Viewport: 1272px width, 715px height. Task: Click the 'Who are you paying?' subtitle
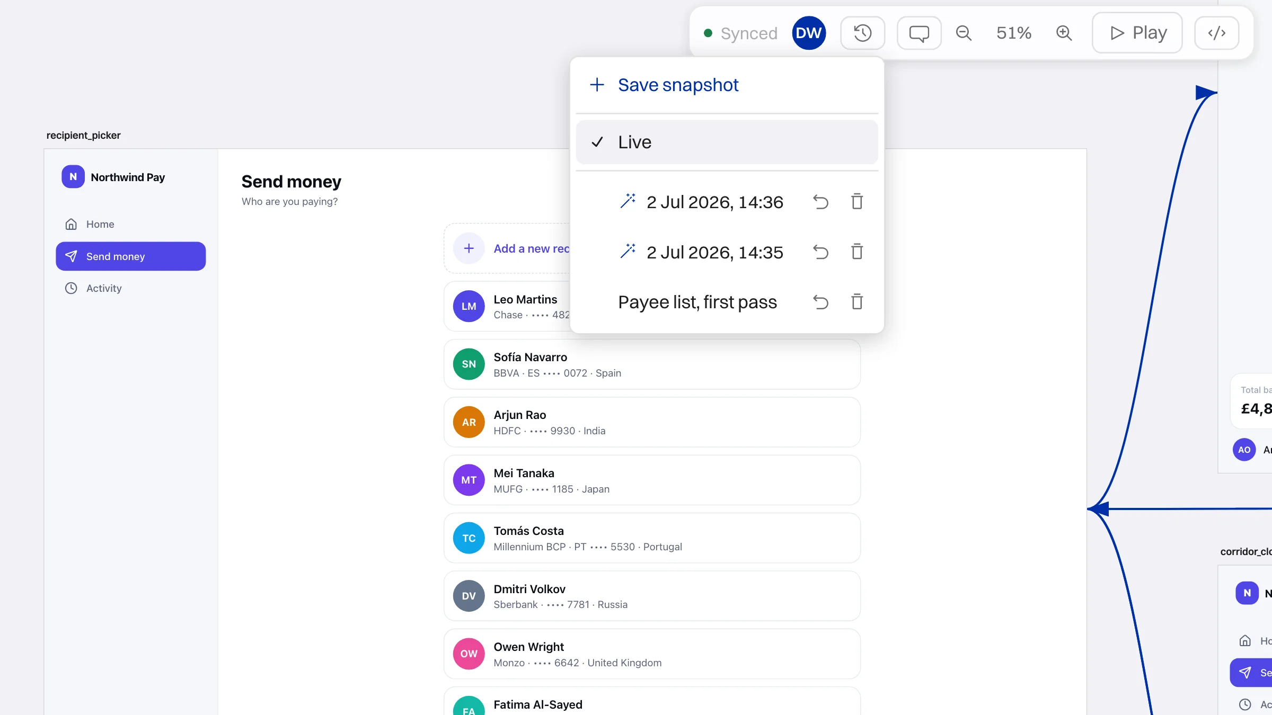click(289, 202)
